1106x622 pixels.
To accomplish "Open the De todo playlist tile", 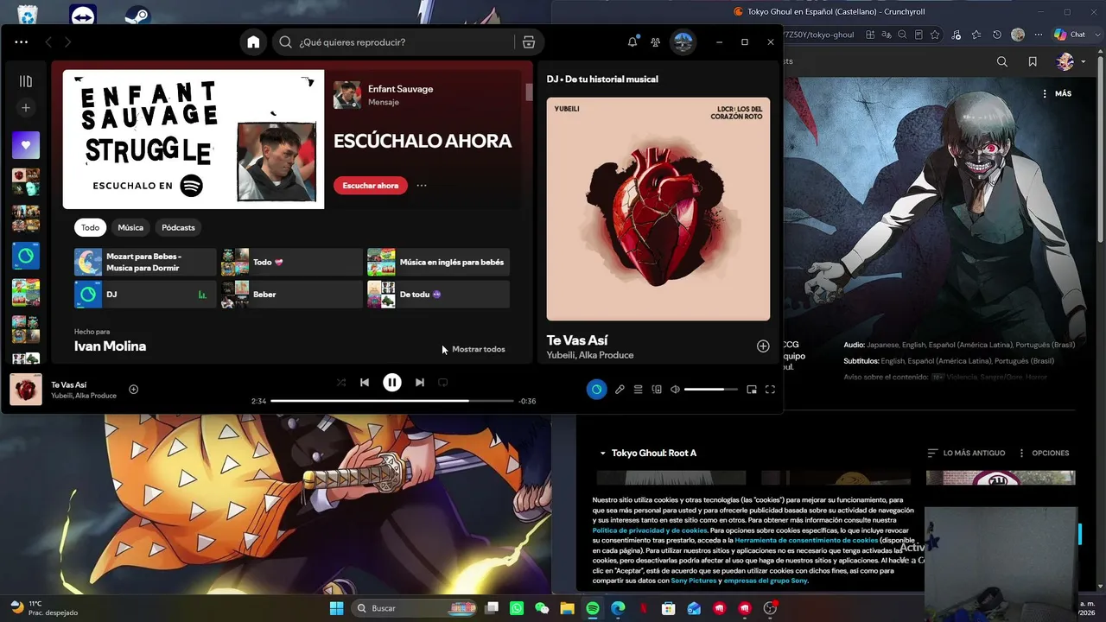I will [x=438, y=294].
